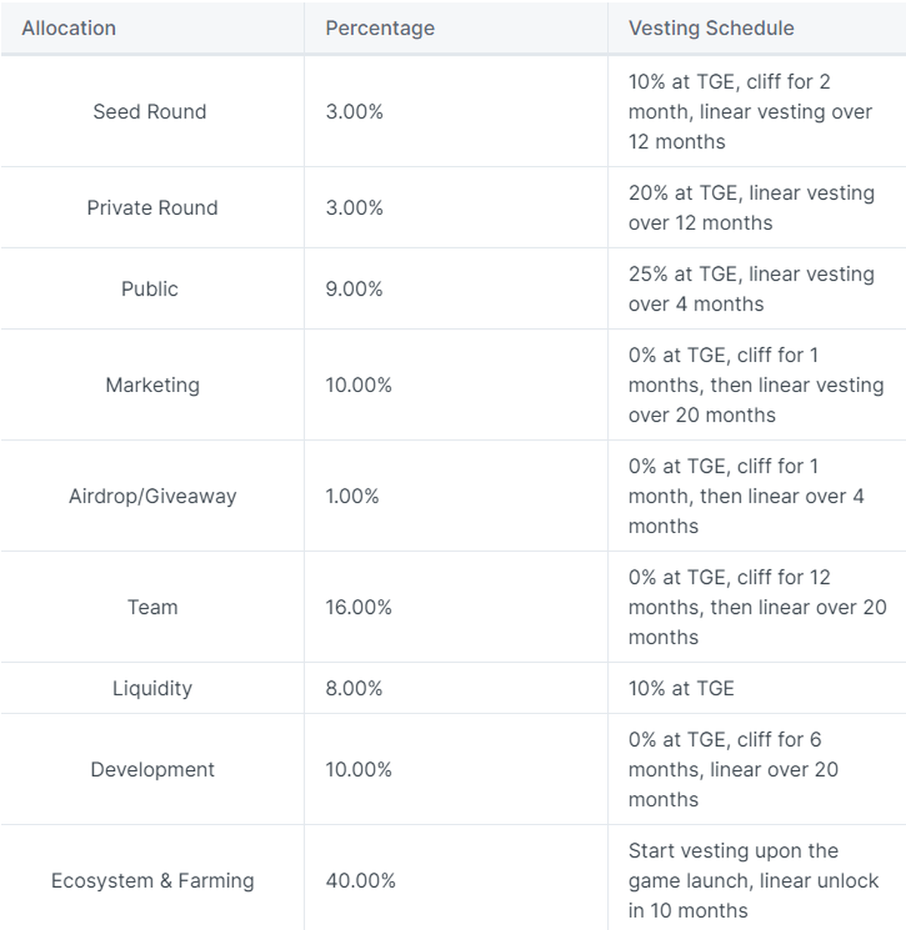Image resolution: width=906 pixels, height=930 pixels.
Task: Click the 1.00% percentage cell
Action: (352, 496)
